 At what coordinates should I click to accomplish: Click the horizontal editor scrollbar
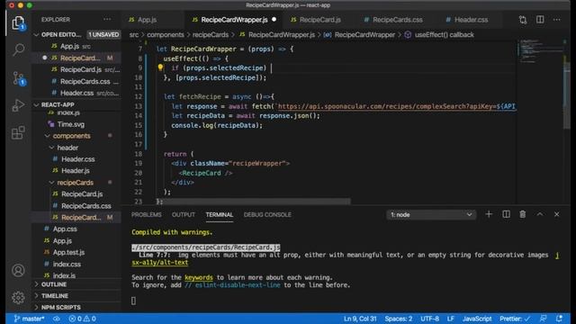click(254, 202)
